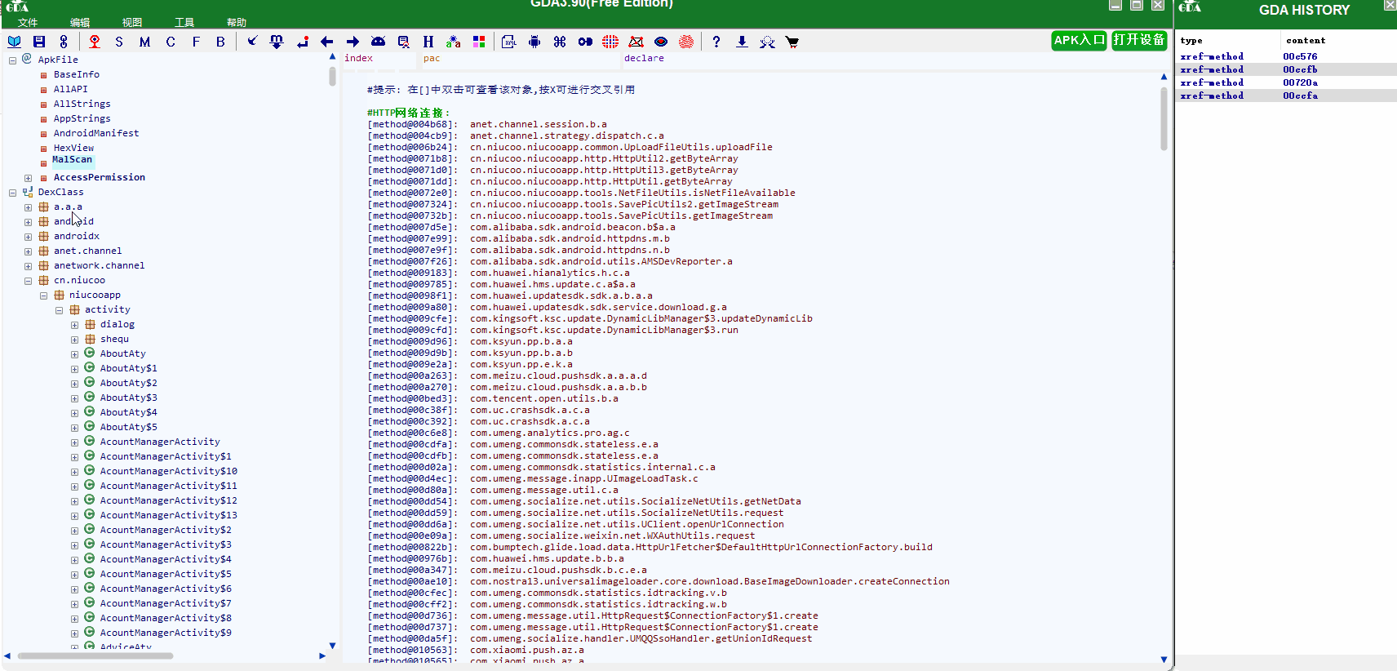Click the index column header

click(x=358, y=58)
